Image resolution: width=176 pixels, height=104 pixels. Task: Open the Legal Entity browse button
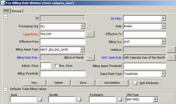(90, 34)
